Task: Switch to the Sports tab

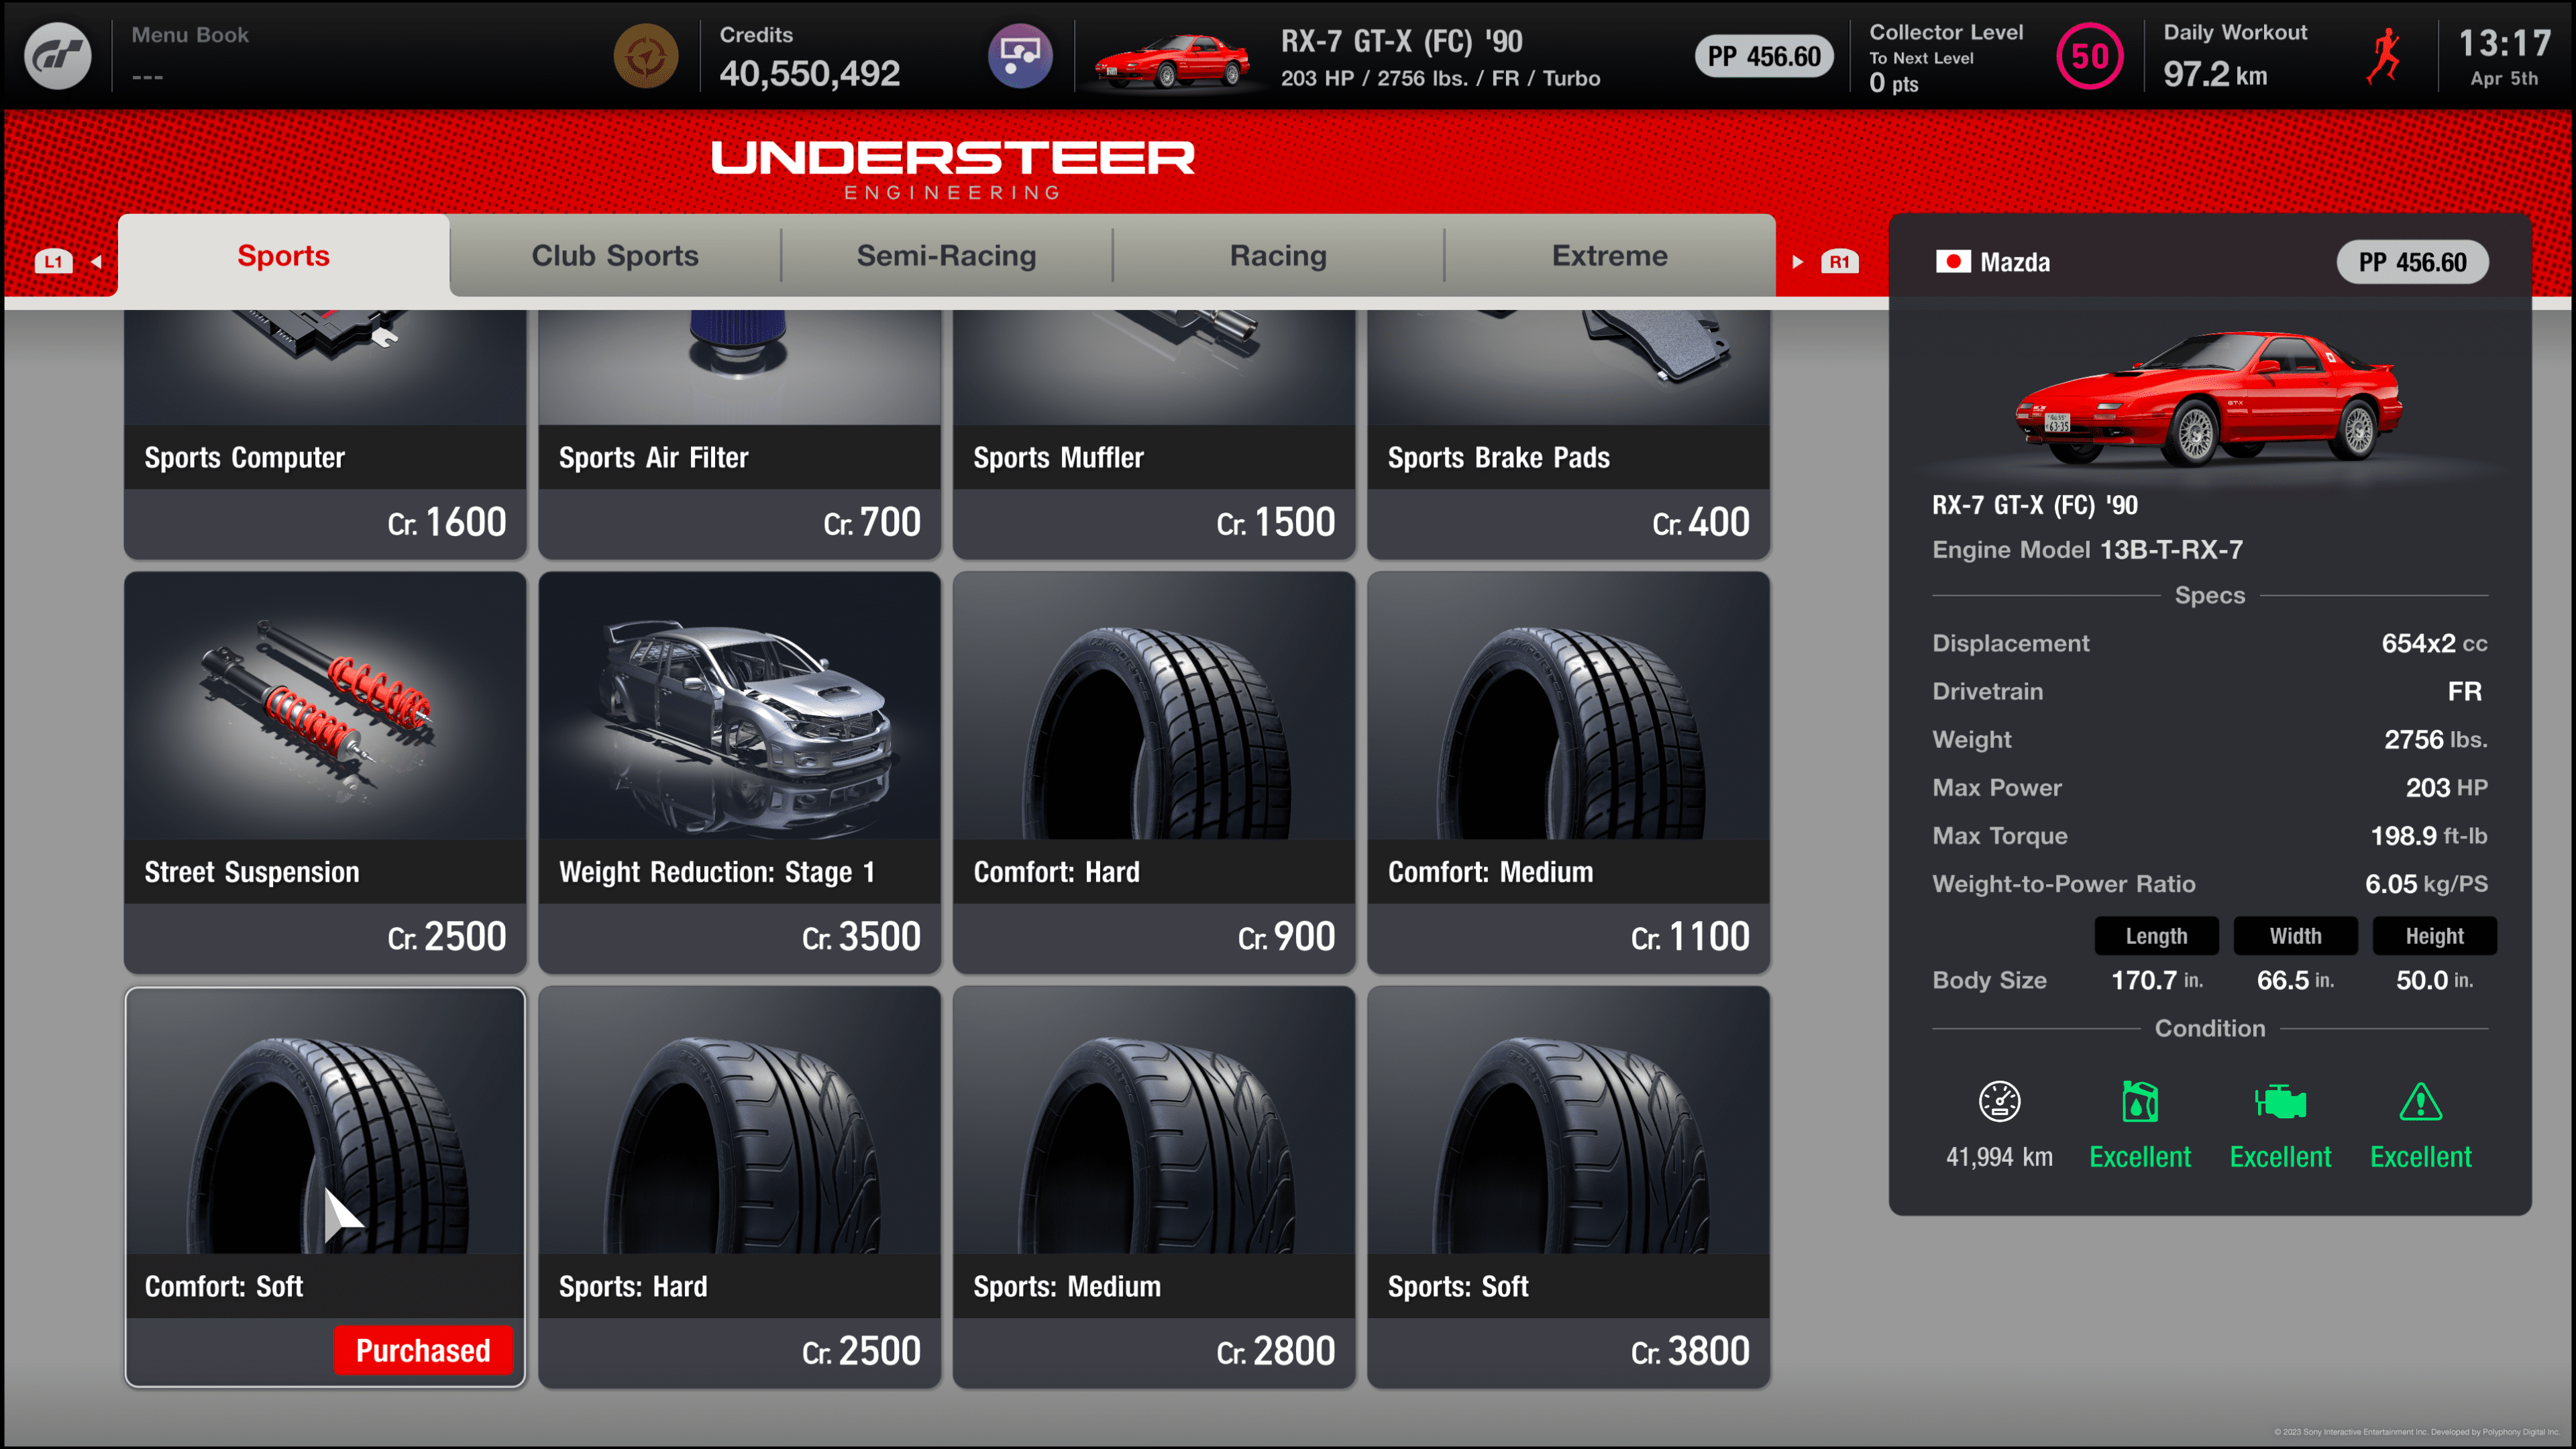Action: tap(283, 256)
